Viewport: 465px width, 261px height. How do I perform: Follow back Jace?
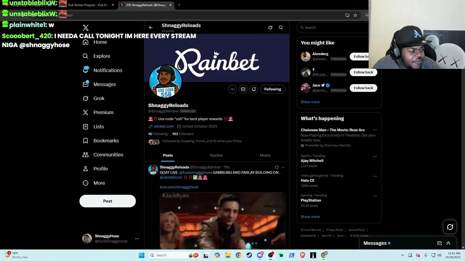pyautogui.click(x=363, y=88)
